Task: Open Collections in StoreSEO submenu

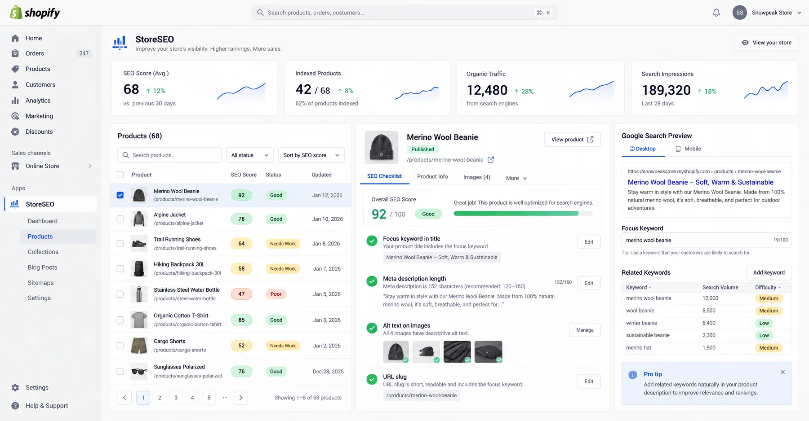Action: 43,252
